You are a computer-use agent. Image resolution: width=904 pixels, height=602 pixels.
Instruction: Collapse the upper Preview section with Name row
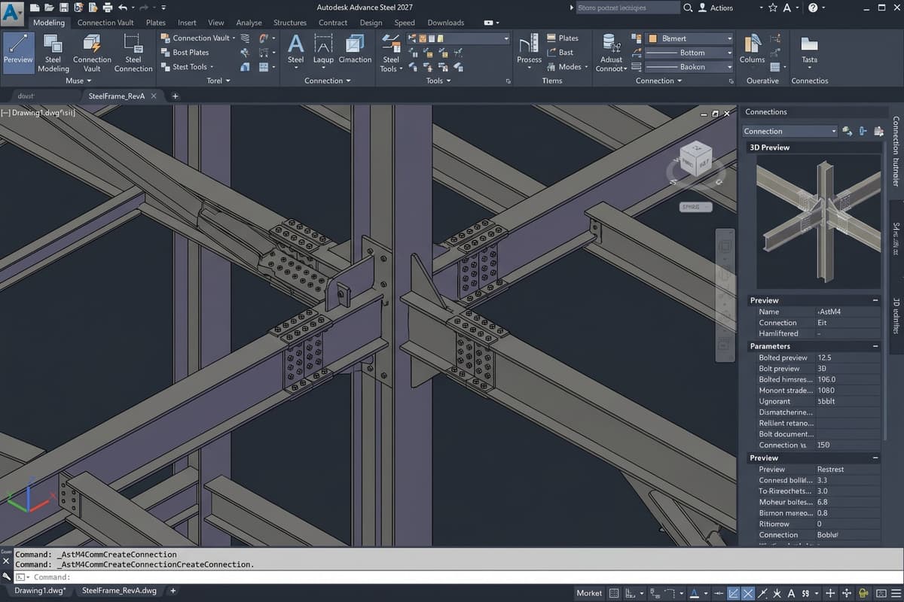click(875, 300)
